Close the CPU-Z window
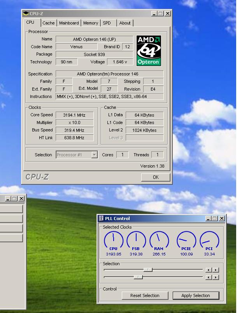The image size is (249, 313). [x=168, y=14]
